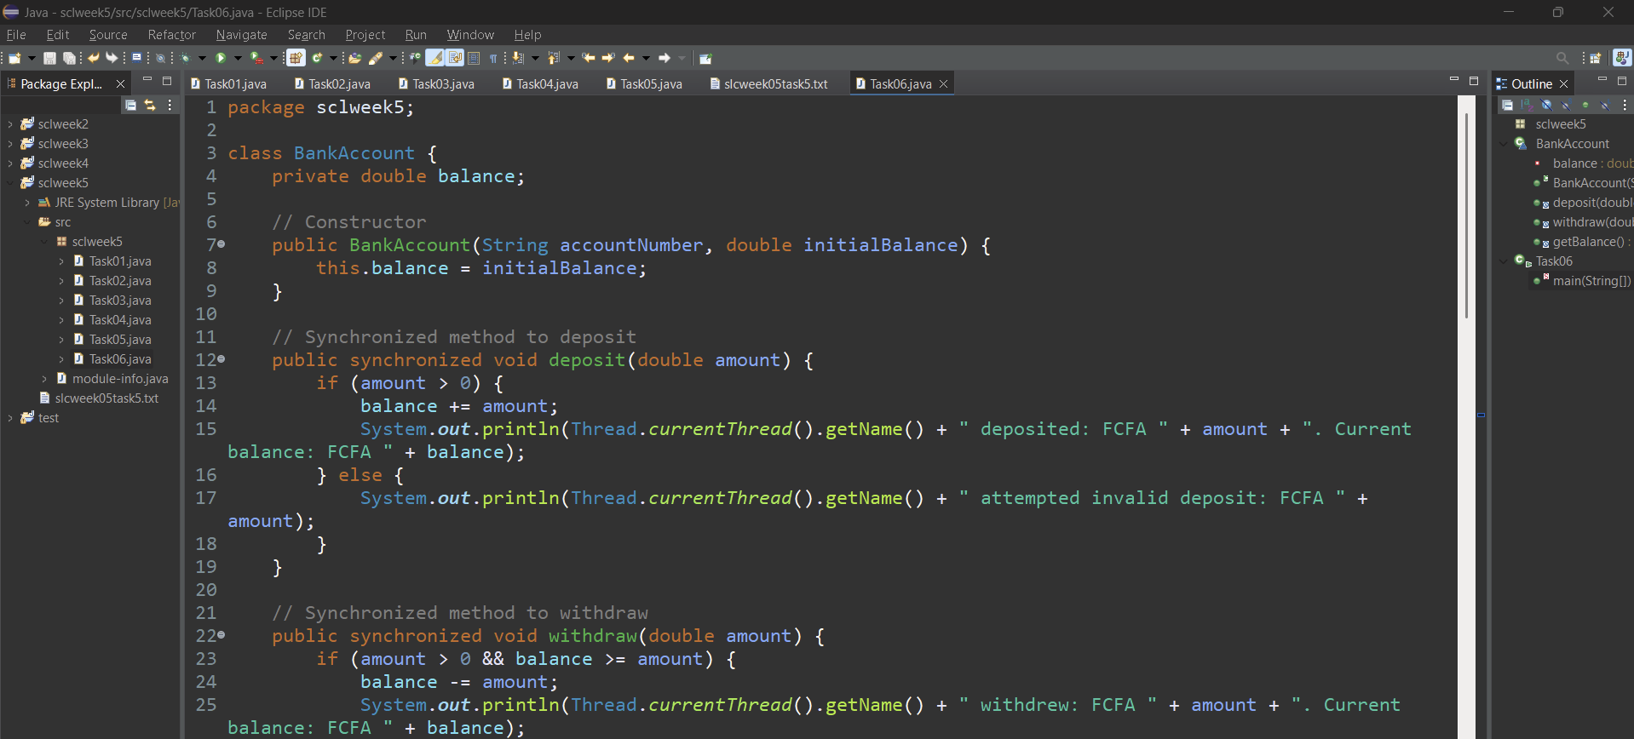Open the Refactor menu
1634x739 pixels.
(171, 35)
